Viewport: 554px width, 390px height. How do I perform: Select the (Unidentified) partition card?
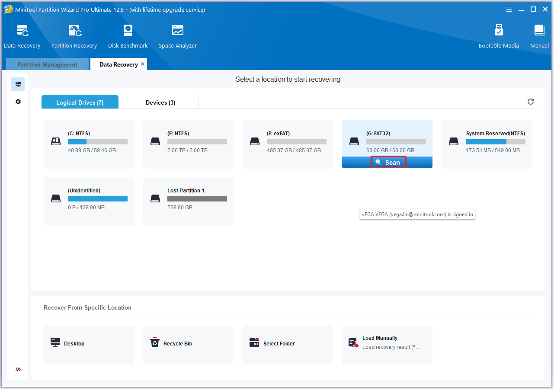[89, 201]
